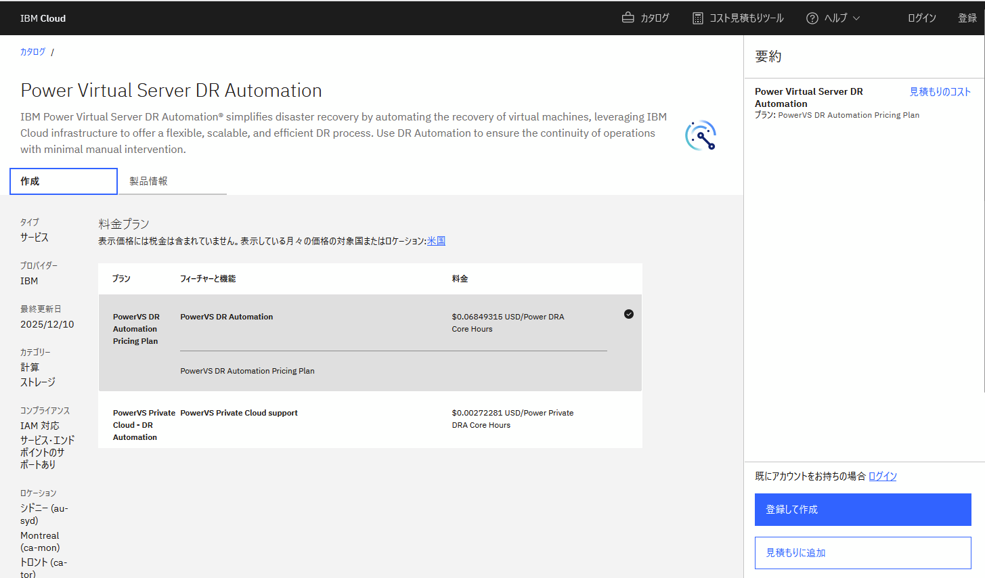Click the Montreal (ca-mon) location entry

tap(40, 541)
